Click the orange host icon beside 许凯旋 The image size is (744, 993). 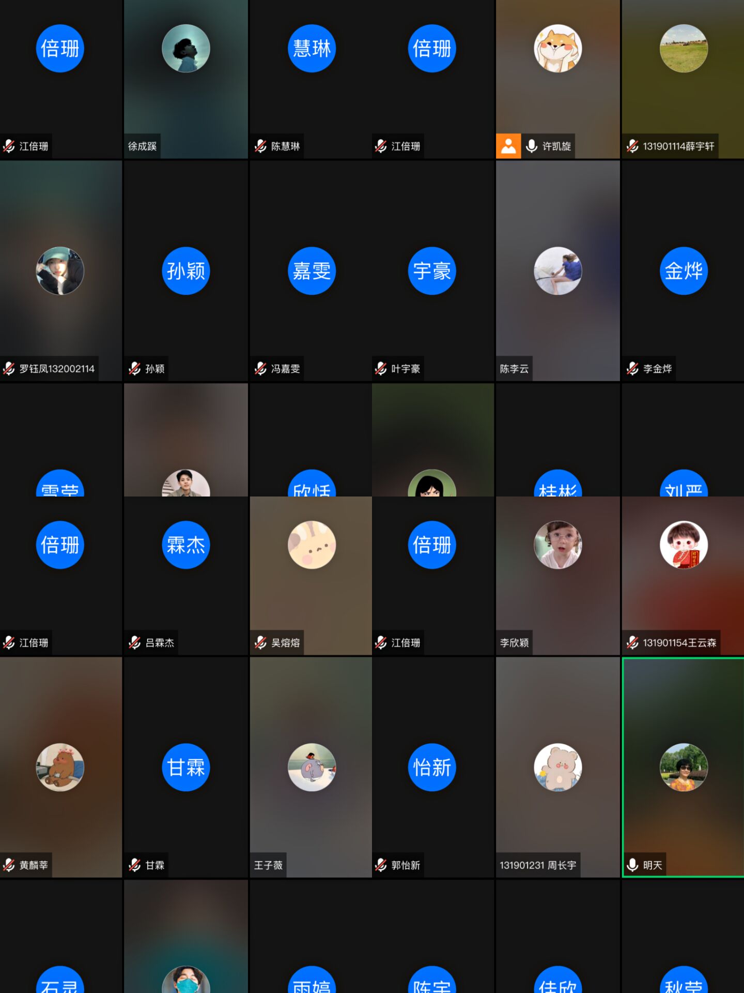[x=508, y=146]
